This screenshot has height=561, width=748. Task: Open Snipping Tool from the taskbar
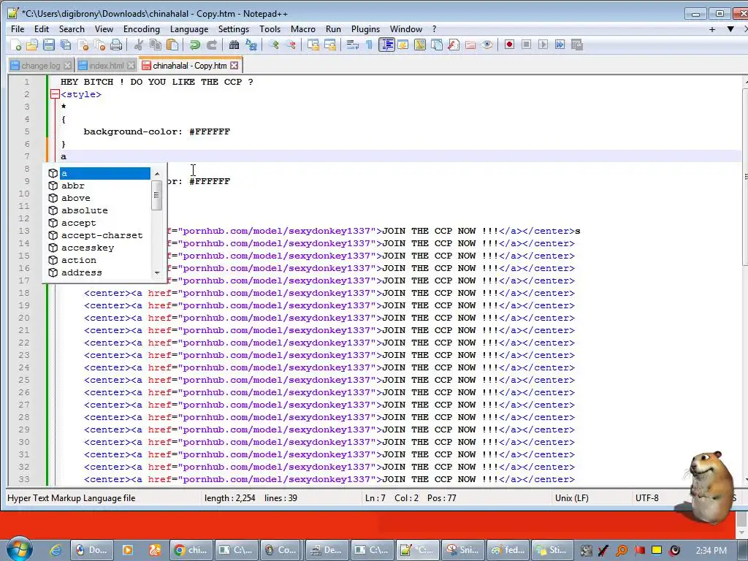463,550
